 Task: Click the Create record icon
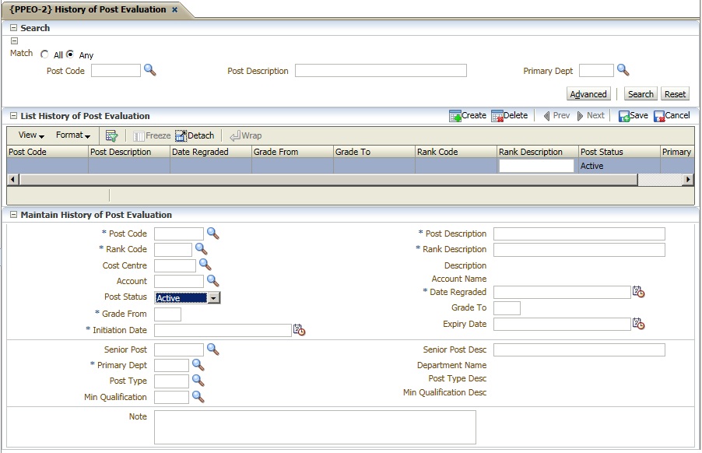coord(456,116)
